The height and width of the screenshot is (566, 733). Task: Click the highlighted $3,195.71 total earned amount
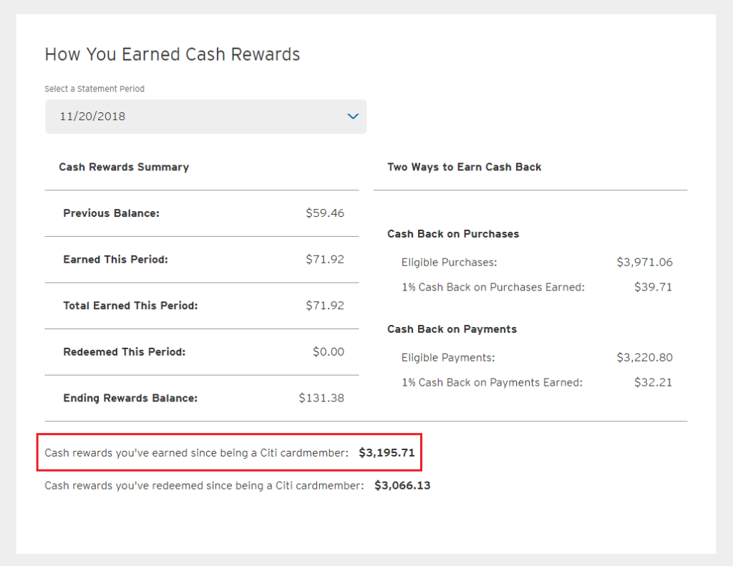(387, 453)
